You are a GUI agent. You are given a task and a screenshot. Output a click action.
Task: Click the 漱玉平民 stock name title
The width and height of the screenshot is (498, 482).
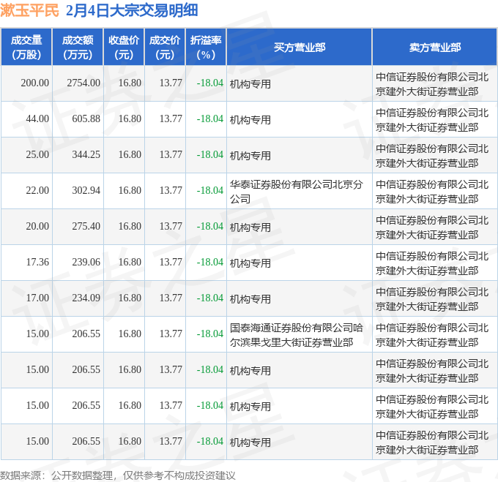30,11
